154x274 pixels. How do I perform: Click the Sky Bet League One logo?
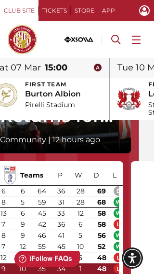[10, 175]
